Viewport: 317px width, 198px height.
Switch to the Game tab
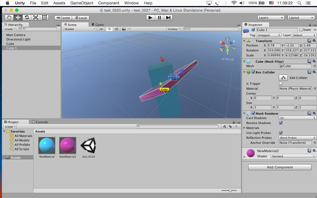point(98,25)
